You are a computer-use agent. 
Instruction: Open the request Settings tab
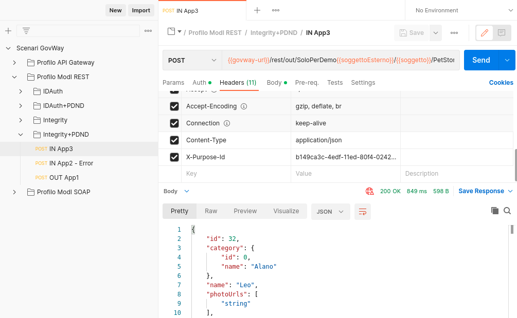pos(363,83)
